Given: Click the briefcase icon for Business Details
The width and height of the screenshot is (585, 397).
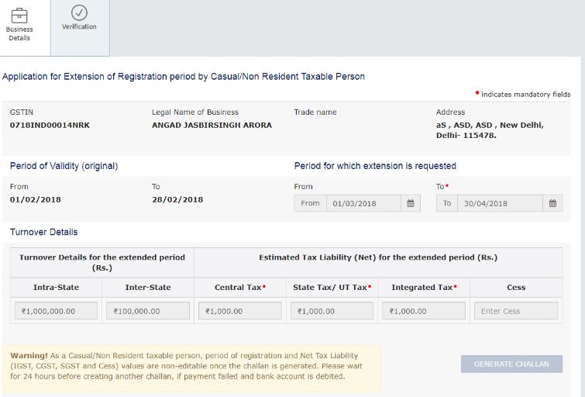Looking at the screenshot, I should click(x=19, y=15).
